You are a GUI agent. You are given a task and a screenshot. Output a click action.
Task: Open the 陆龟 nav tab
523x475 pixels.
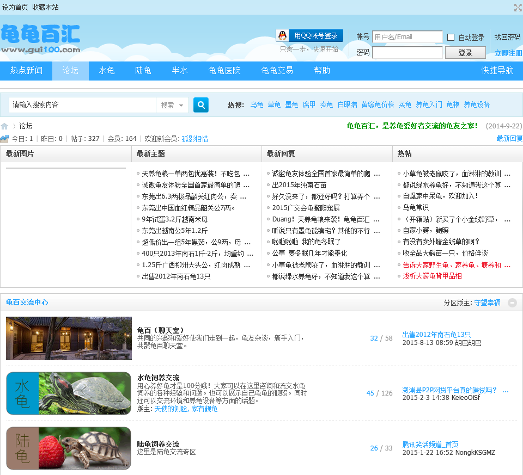tap(143, 71)
